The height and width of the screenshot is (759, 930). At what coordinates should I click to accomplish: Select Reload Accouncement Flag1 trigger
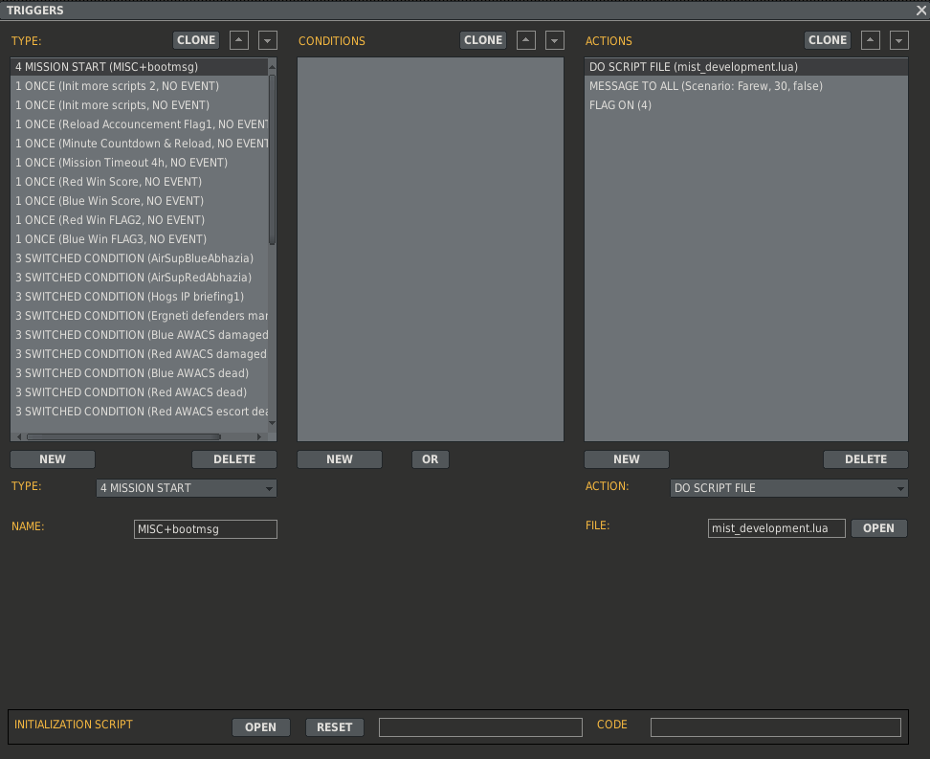(x=140, y=124)
